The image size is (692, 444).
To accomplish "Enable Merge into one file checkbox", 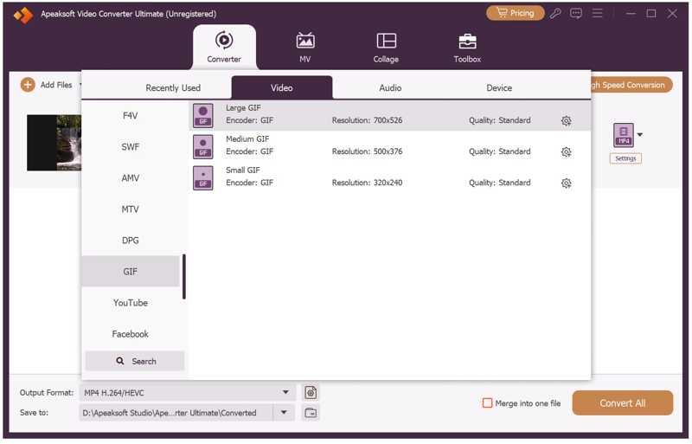I will (488, 403).
